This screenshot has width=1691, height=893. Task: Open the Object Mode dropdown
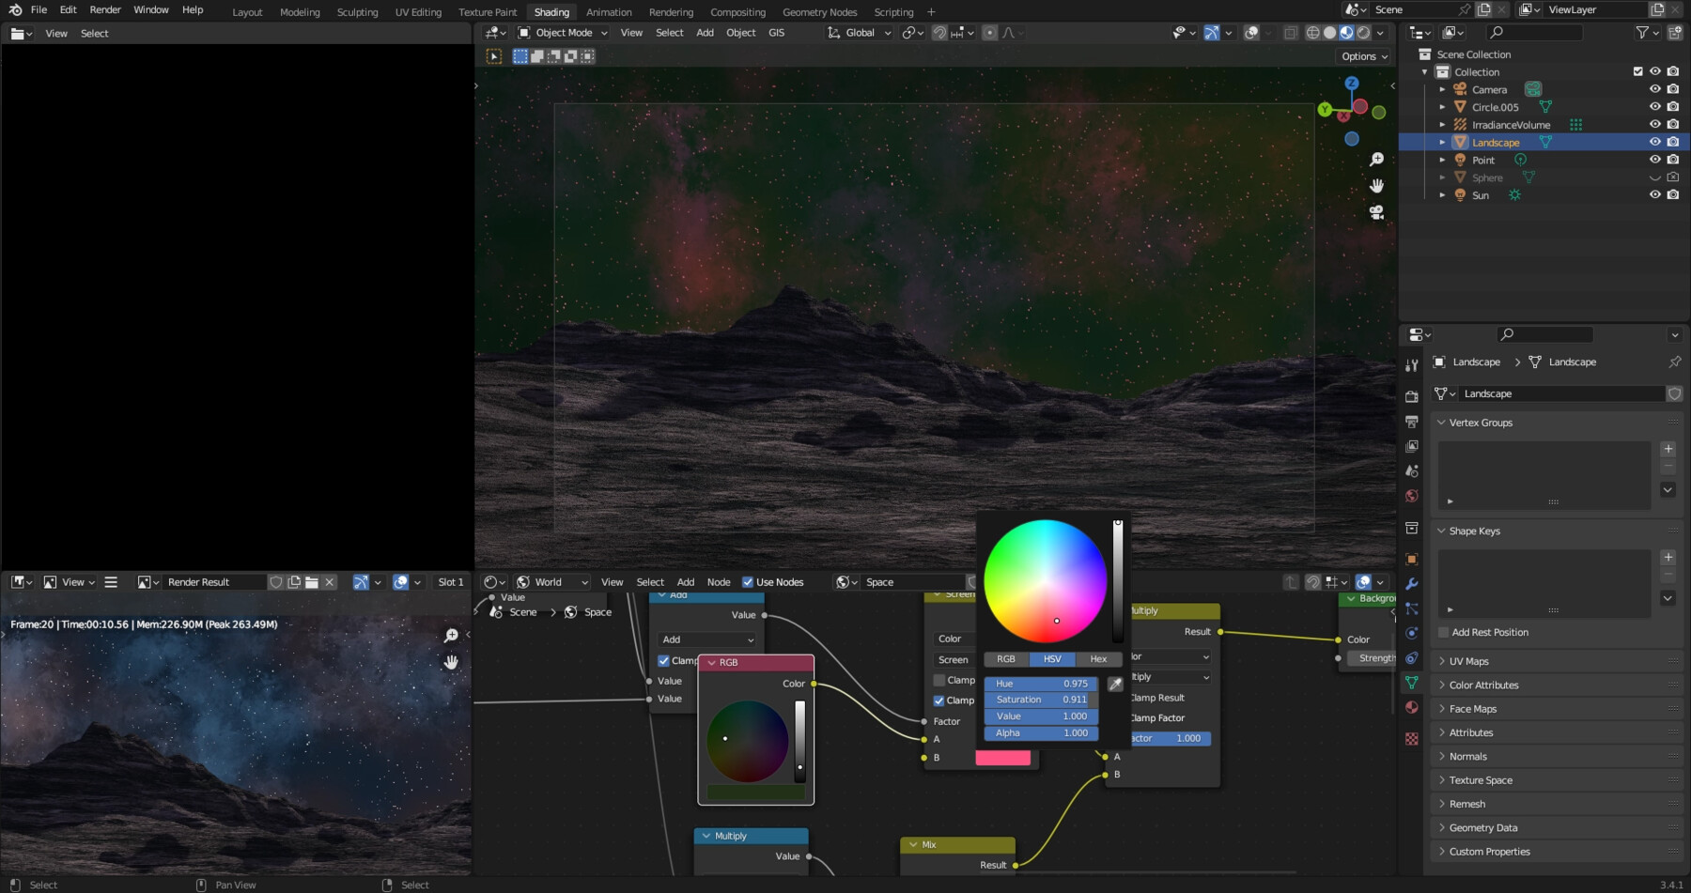[562, 32]
